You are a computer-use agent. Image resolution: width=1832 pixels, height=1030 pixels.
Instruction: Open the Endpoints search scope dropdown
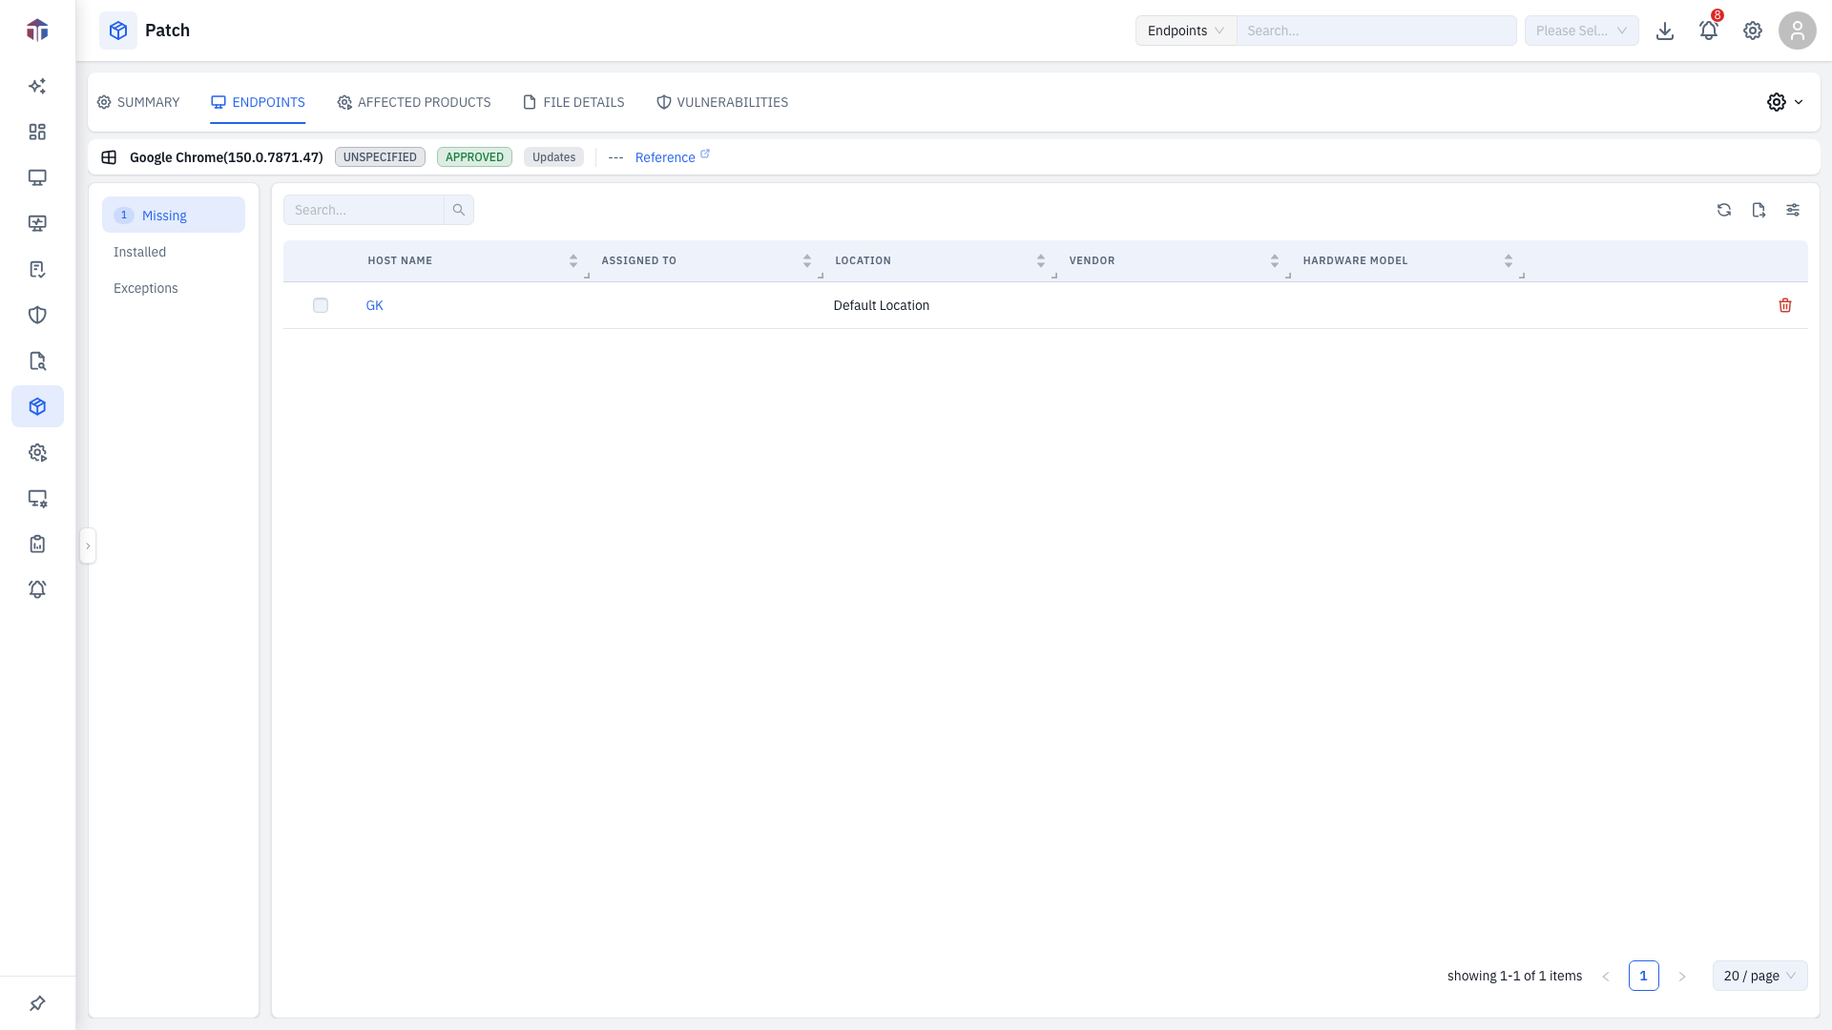point(1186,31)
